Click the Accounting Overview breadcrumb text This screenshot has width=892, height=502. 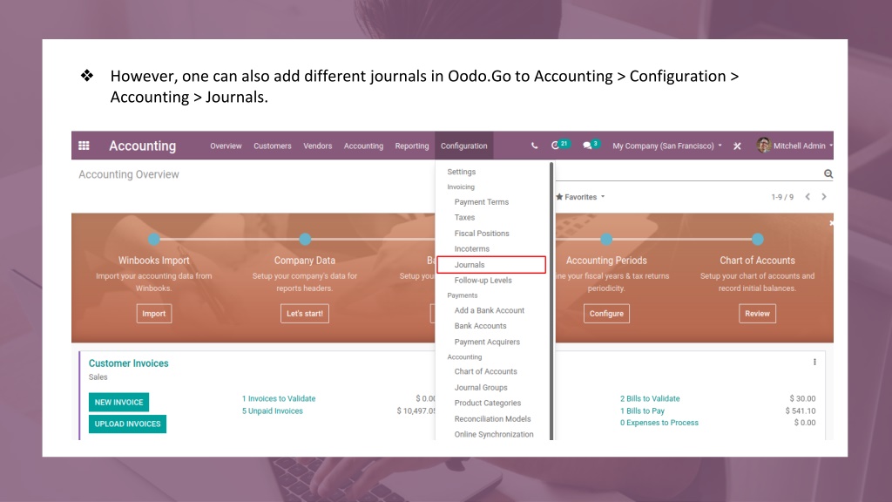129,174
